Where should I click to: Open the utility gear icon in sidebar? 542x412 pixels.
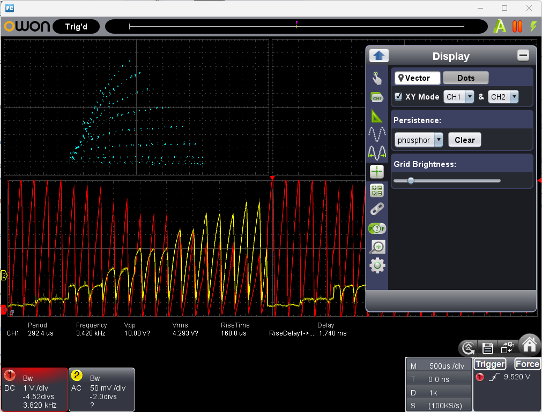point(377,265)
